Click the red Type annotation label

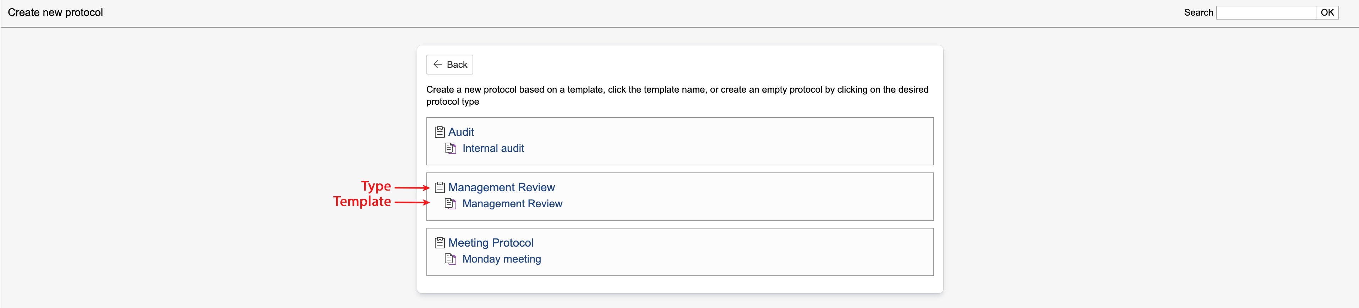pos(376,186)
